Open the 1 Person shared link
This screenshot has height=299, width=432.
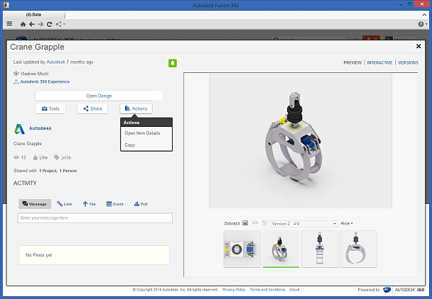tap(68, 171)
